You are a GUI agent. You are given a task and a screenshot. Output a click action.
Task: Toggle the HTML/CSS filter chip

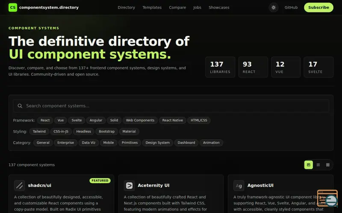[x=199, y=120]
